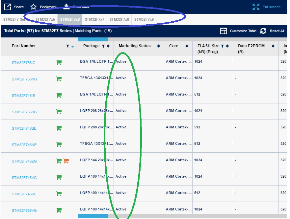Click the top horizontal scrollbar thumb

93,39
